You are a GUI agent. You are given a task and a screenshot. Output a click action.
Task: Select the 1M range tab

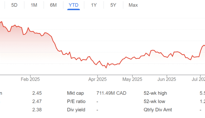[34, 5]
